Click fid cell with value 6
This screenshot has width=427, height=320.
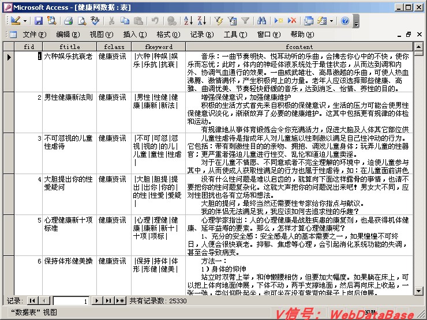[28, 276]
